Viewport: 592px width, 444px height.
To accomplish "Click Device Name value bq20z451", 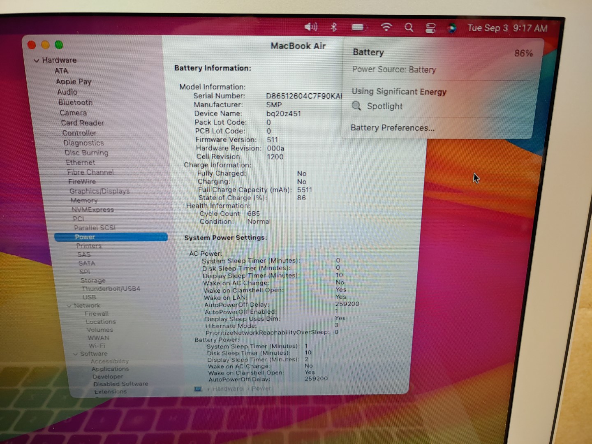I will pyautogui.click(x=284, y=113).
